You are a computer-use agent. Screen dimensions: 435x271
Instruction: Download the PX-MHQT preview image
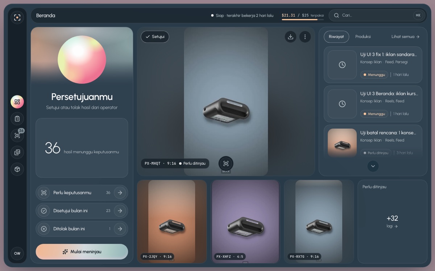pos(290,37)
